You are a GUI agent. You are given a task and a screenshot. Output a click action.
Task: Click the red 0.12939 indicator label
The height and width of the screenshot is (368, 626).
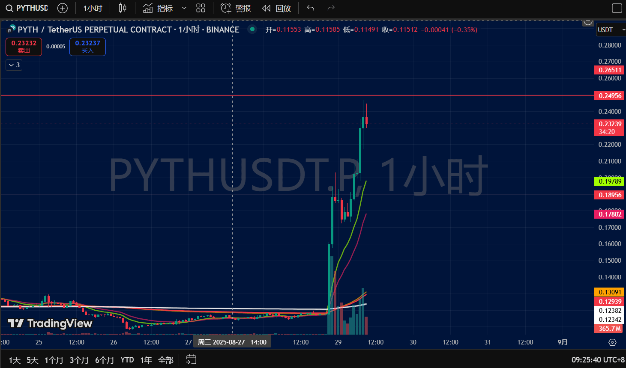tap(609, 302)
